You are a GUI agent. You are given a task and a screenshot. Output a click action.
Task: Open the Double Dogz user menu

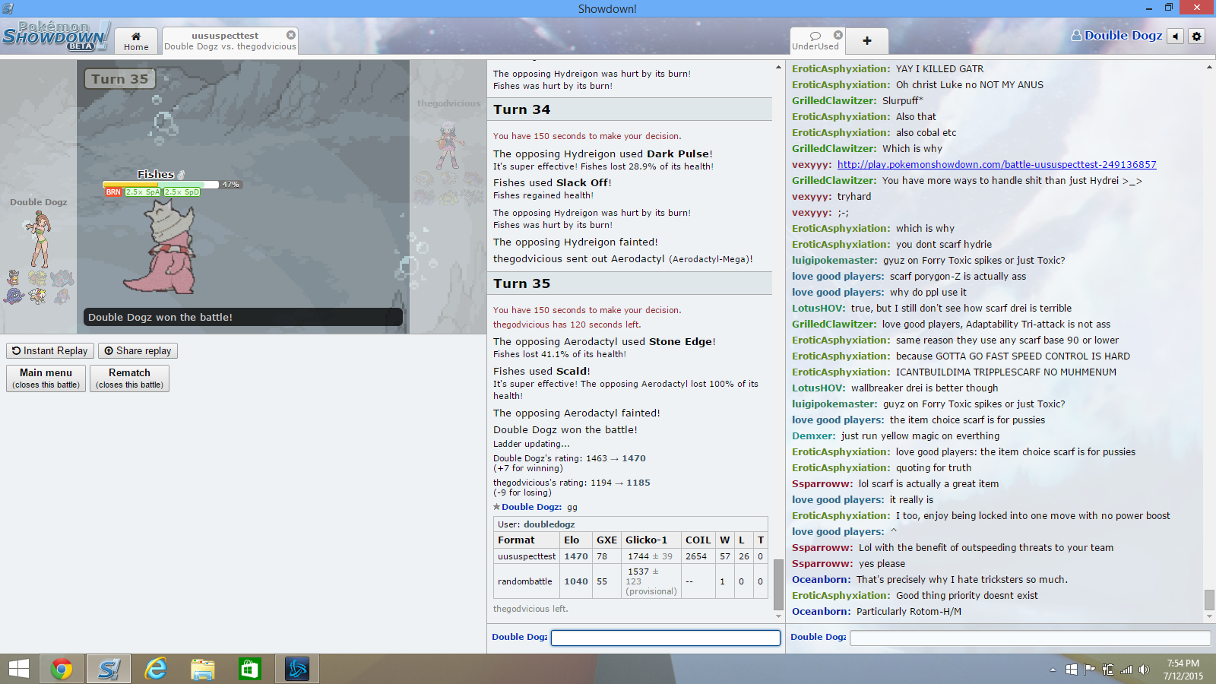(1116, 36)
